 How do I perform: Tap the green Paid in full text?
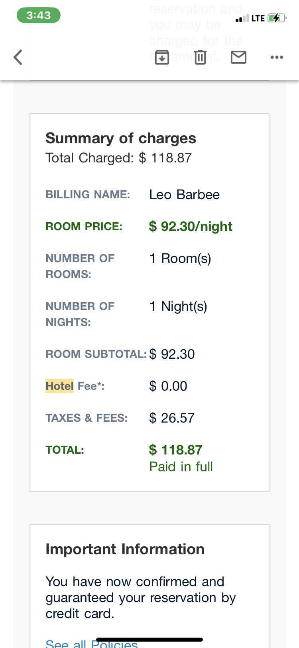[x=181, y=466]
